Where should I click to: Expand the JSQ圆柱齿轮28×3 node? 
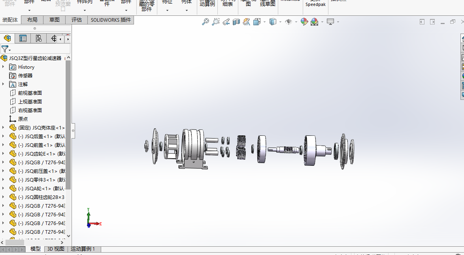[x=3, y=197]
